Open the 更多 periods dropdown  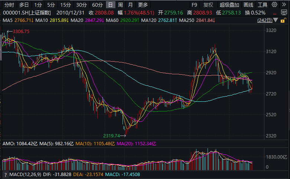tap(143, 5)
